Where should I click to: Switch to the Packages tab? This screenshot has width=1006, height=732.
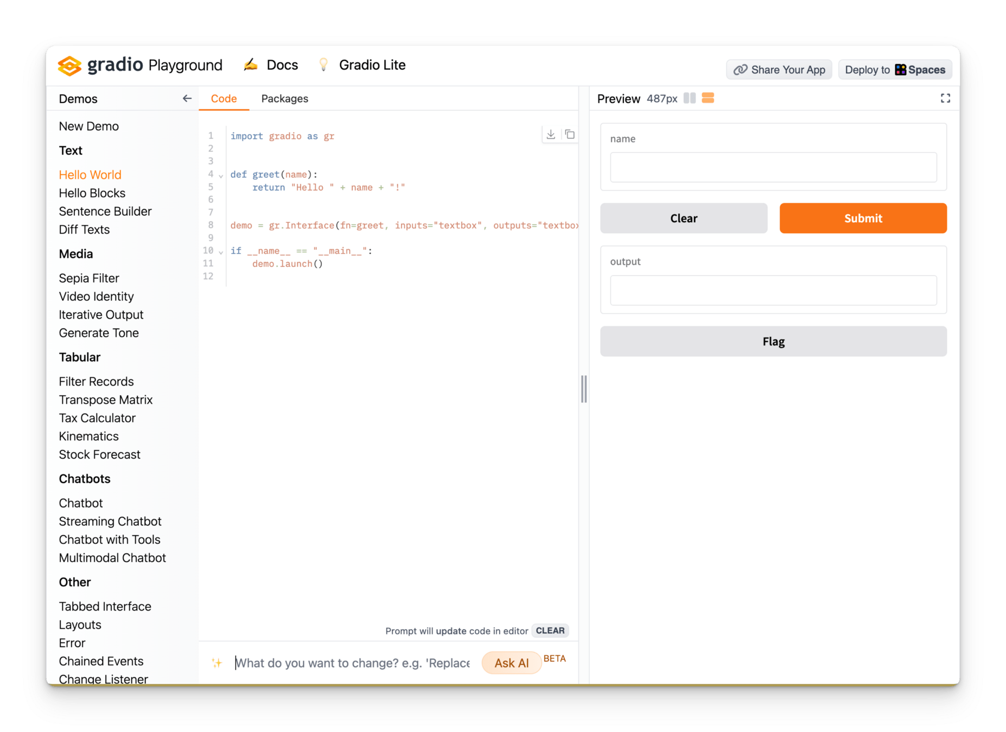(x=284, y=99)
